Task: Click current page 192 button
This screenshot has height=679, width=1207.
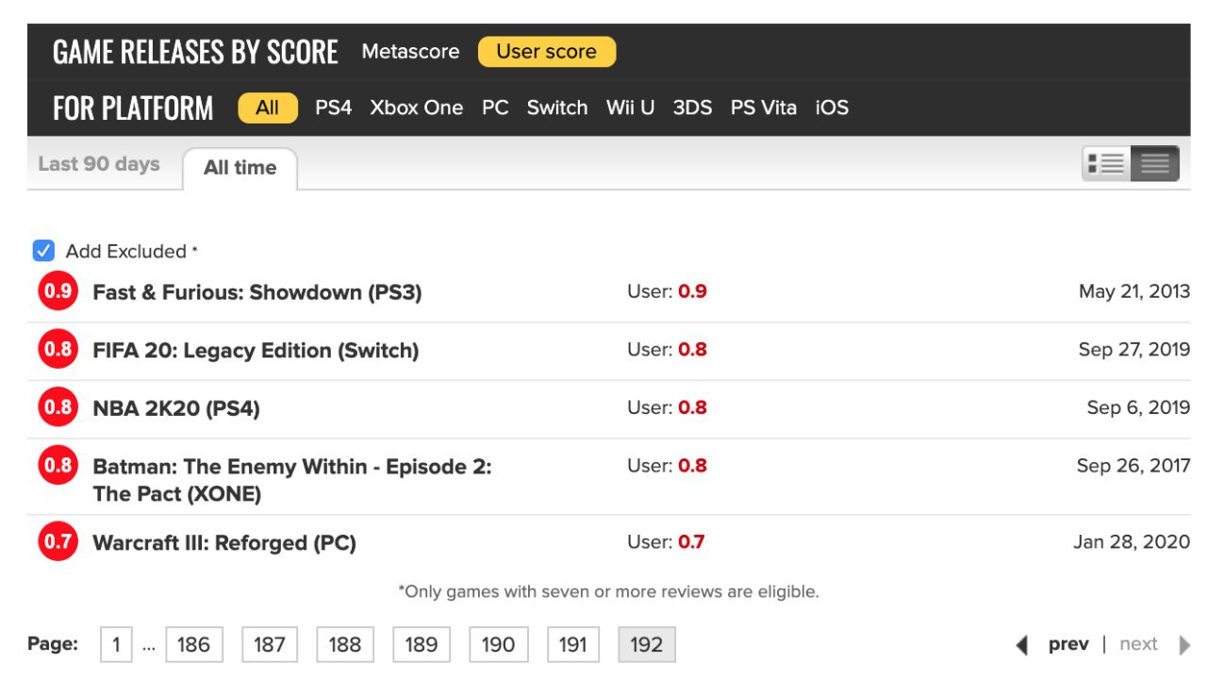Action: pos(647,645)
